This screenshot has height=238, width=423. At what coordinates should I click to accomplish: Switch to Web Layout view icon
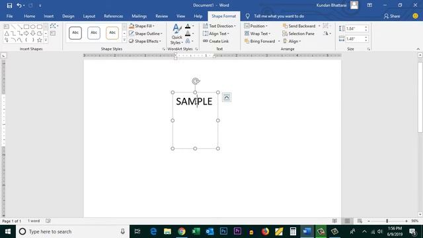pos(360,221)
